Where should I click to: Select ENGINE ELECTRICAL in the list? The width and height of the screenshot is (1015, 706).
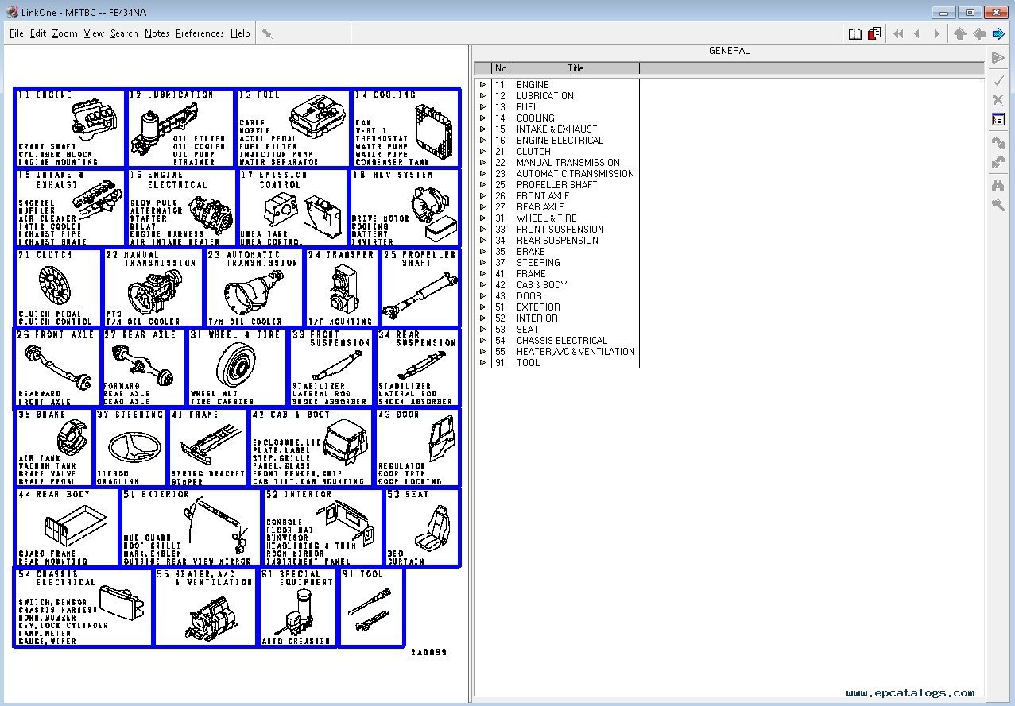click(560, 141)
